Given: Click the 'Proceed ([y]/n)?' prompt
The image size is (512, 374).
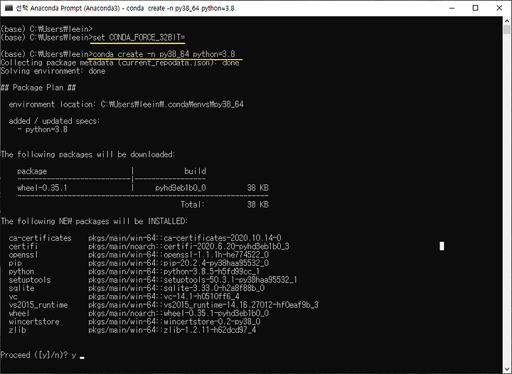Looking at the screenshot, I should pos(35,355).
